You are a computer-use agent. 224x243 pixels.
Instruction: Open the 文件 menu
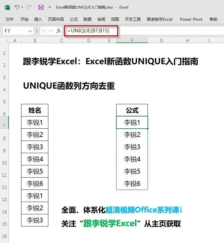pyautogui.click(x=9, y=19)
